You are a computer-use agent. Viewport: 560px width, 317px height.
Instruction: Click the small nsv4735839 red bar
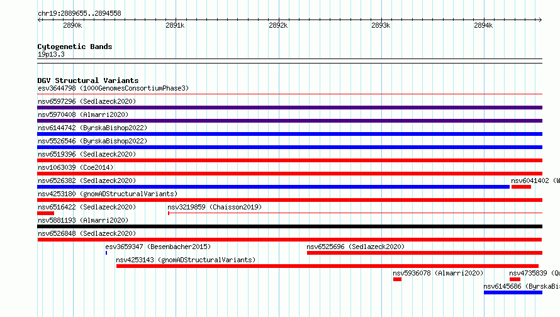coord(515,279)
